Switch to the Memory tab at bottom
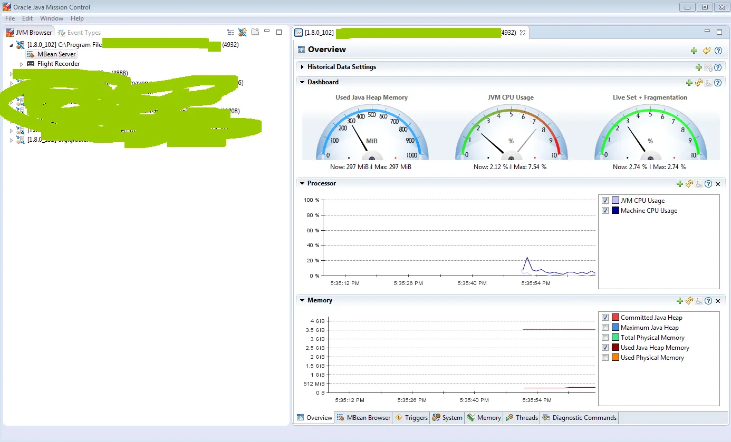This screenshot has width=731, height=442. click(x=484, y=418)
